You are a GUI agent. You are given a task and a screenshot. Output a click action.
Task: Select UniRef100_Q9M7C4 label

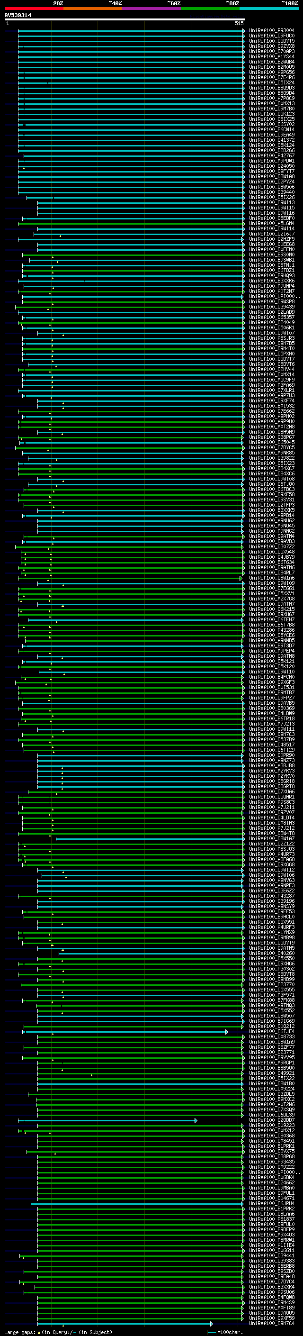point(272,1324)
